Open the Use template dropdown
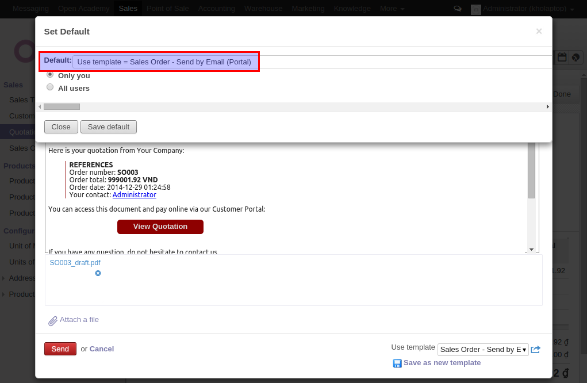587x383 pixels. 483,349
